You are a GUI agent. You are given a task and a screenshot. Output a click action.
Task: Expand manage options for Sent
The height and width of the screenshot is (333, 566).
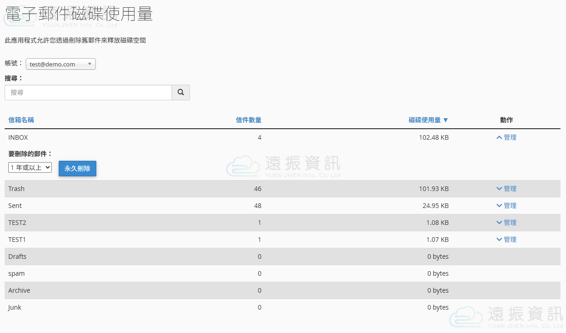coord(506,206)
